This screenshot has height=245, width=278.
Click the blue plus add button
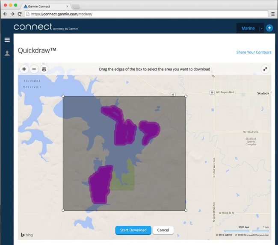[269, 28]
